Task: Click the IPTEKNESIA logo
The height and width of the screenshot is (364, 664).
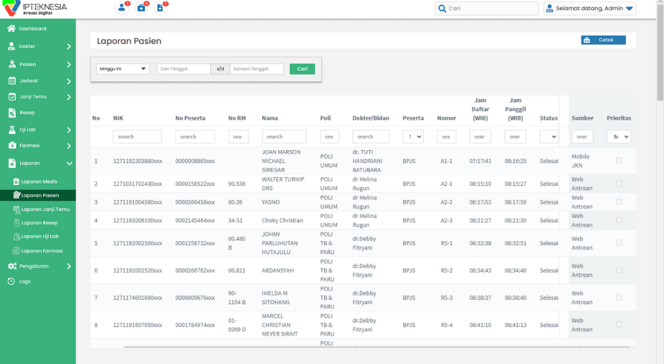Action: click(35, 9)
